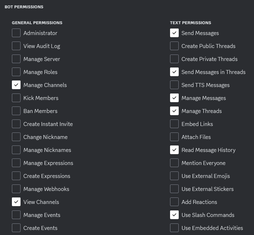Uncheck Read Message History
254x235 pixels.
[174, 150]
